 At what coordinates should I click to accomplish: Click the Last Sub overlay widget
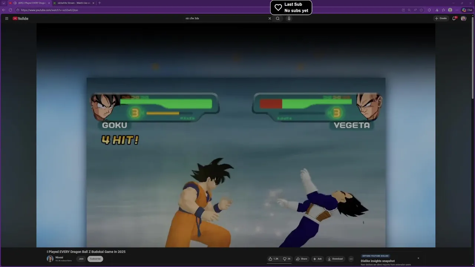click(291, 7)
